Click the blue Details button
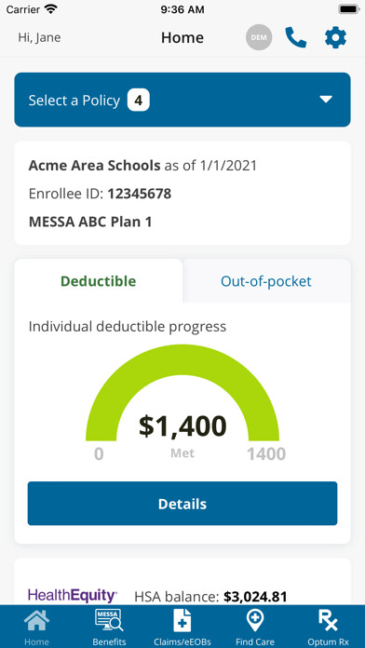 182,504
